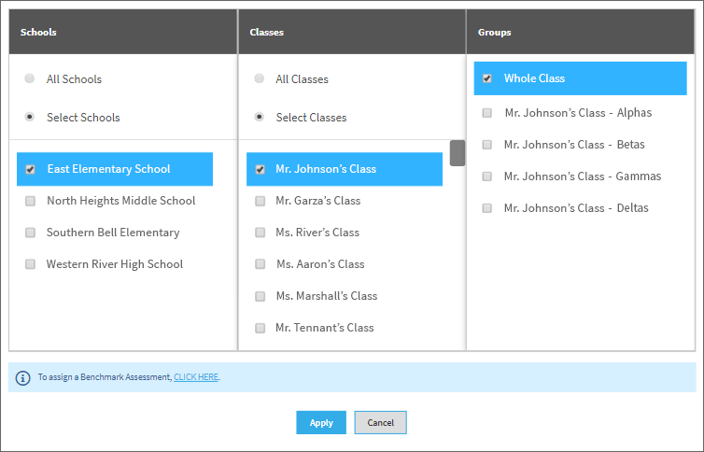This screenshot has height=452, width=704.
Task: Check Mr. Tennant's Class
Action: pyautogui.click(x=260, y=328)
